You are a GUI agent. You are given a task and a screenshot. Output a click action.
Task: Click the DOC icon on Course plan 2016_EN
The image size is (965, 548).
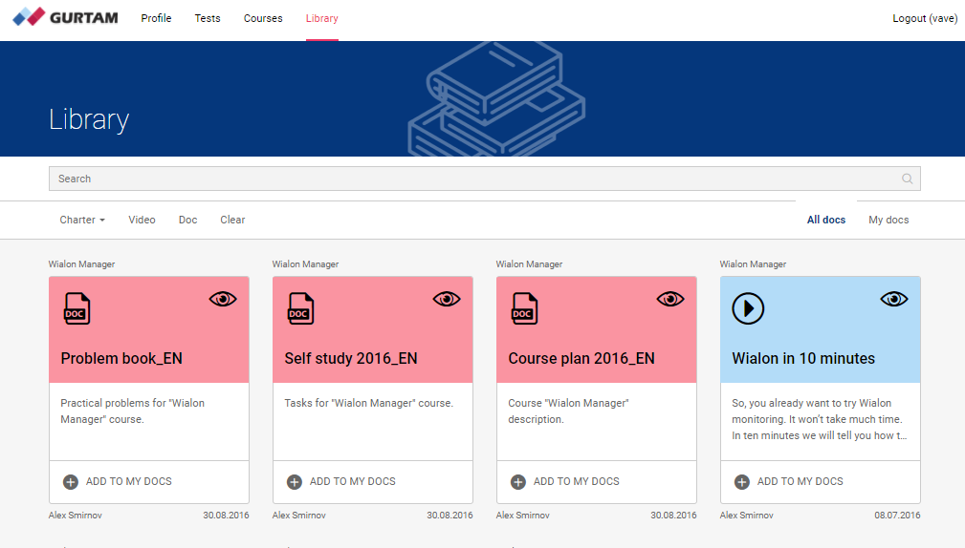[x=523, y=308]
